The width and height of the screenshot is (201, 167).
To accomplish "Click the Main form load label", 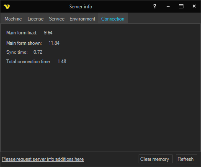I will pyautogui.click(x=22, y=33).
